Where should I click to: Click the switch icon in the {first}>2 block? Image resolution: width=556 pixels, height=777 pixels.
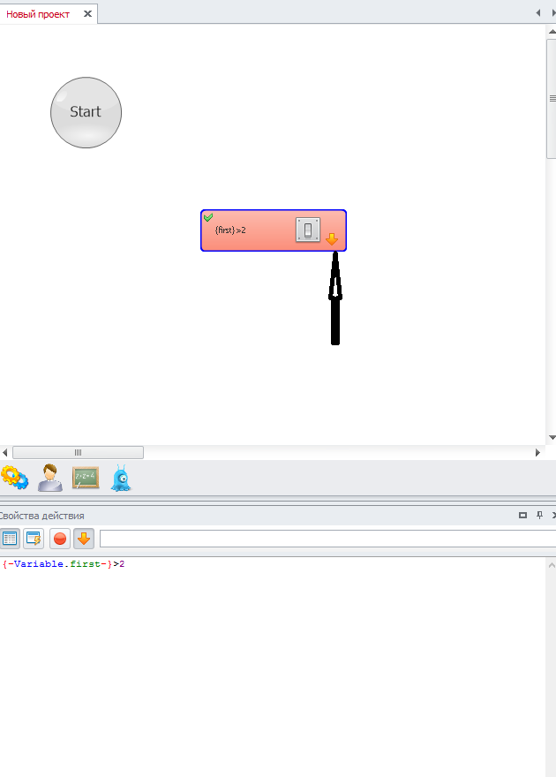(308, 230)
